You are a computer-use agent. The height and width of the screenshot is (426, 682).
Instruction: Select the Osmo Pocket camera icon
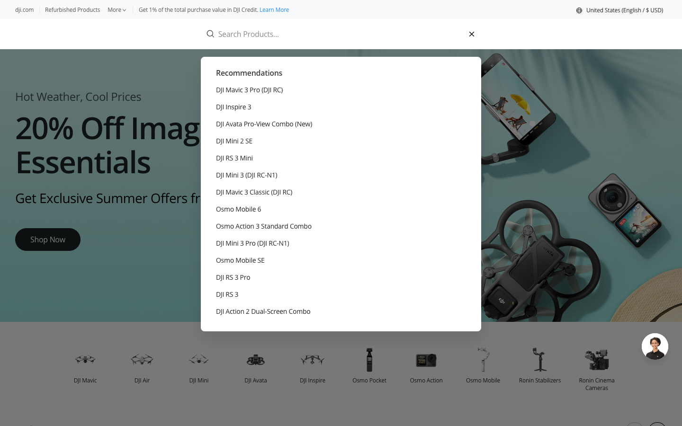click(369, 360)
